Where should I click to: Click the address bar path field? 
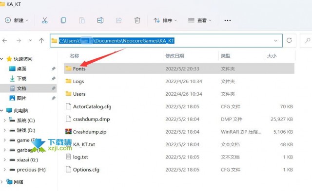point(166,41)
